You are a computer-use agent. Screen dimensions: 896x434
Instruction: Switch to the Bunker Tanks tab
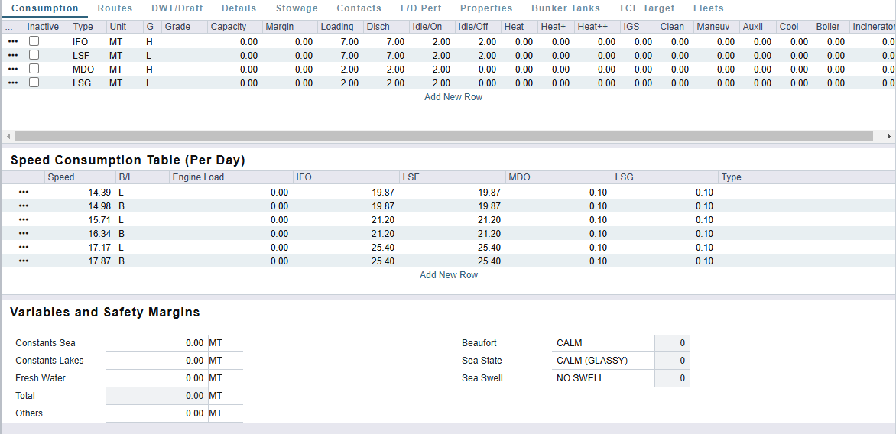coord(566,8)
